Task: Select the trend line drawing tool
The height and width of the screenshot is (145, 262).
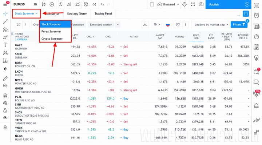Action: (5, 21)
